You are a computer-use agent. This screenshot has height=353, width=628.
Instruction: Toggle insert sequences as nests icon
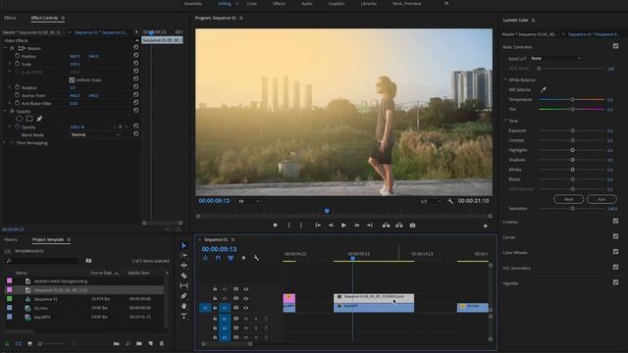coord(205,258)
